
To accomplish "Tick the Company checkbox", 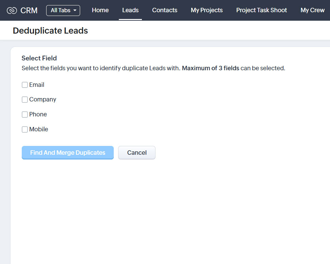I will [25, 100].
